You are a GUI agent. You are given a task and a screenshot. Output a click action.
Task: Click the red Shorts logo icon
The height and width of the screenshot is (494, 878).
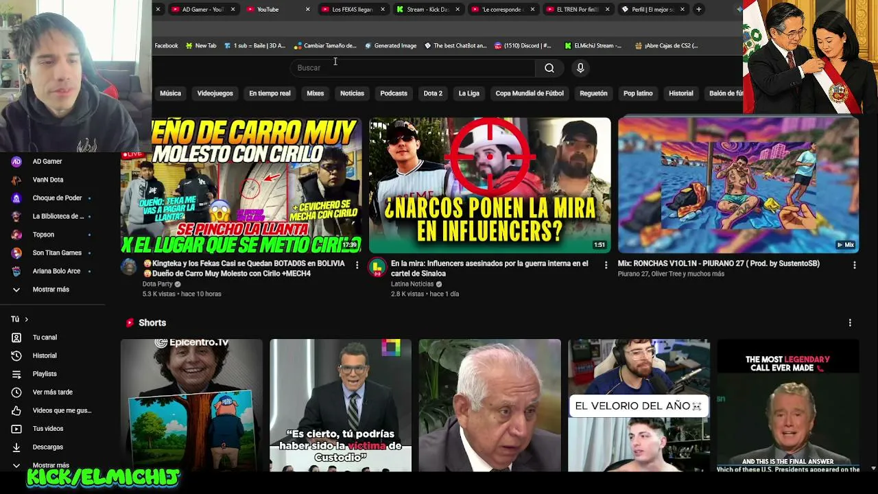130,322
